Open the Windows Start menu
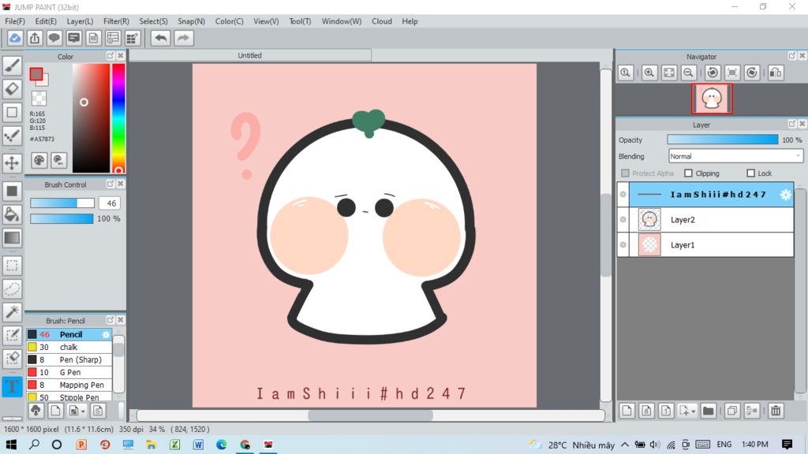Screen dimensions: 808x454 (11, 445)
